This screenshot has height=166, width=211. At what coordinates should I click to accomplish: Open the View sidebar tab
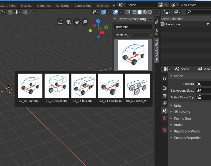pyautogui.click(x=157, y=32)
